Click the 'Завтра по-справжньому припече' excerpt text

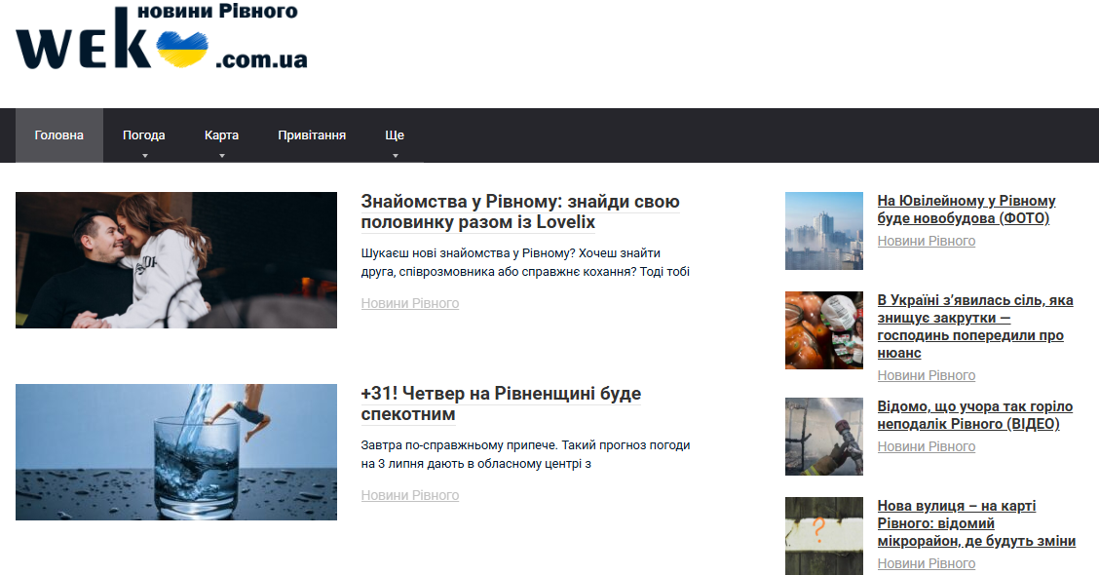526,454
